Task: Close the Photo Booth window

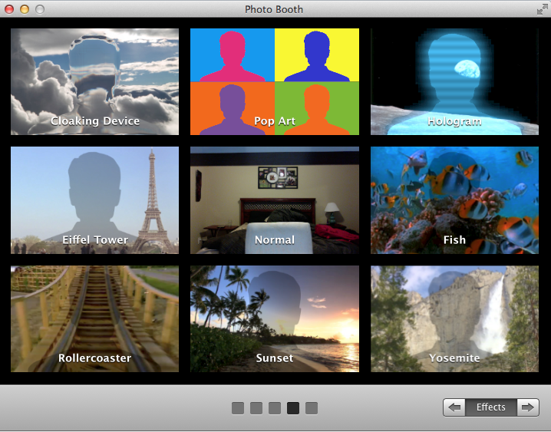Action: pos(9,9)
